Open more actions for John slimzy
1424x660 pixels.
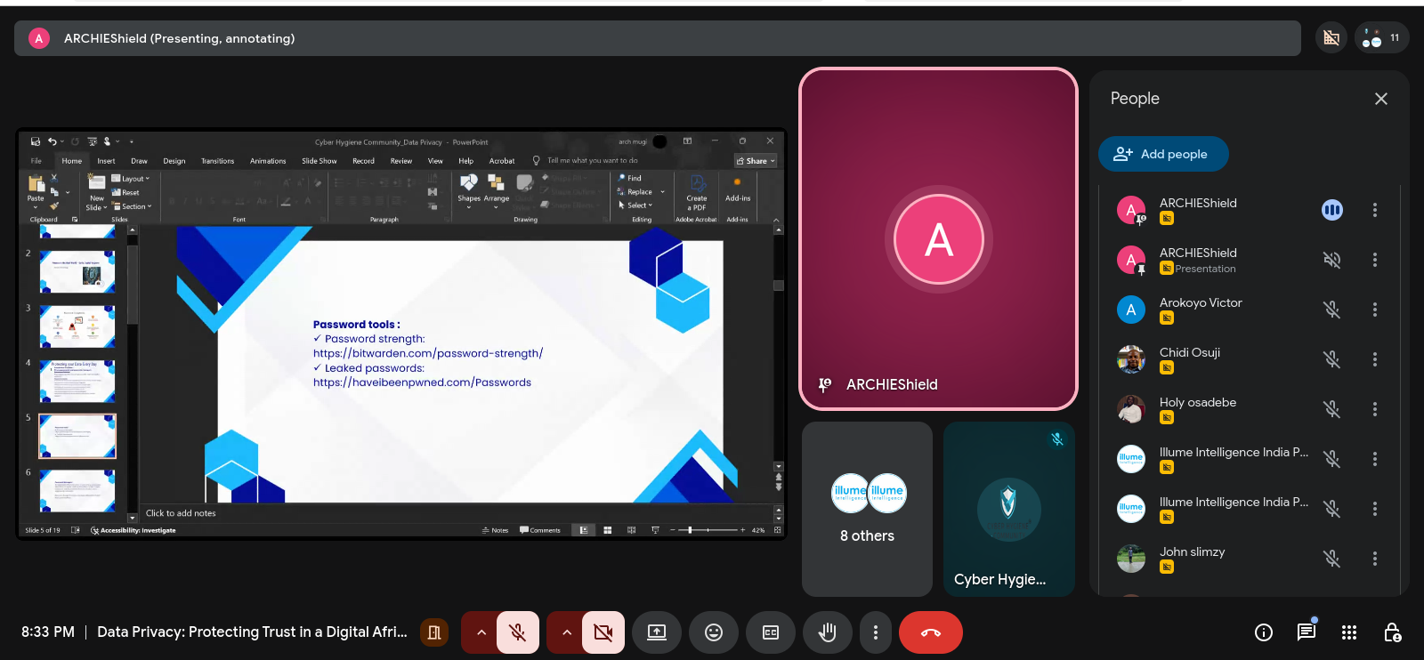[1374, 559]
